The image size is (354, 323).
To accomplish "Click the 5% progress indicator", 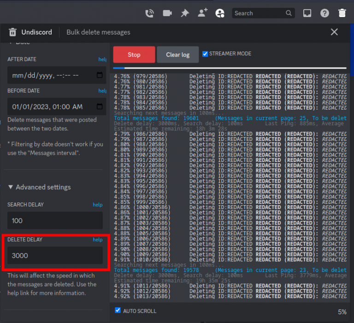I will [342, 312].
